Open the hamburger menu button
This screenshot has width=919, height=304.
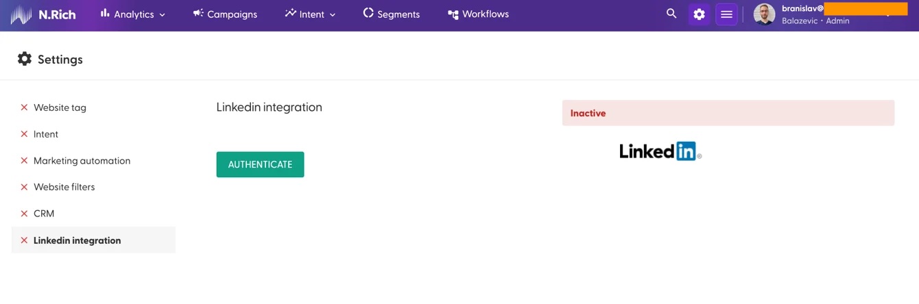coord(726,14)
